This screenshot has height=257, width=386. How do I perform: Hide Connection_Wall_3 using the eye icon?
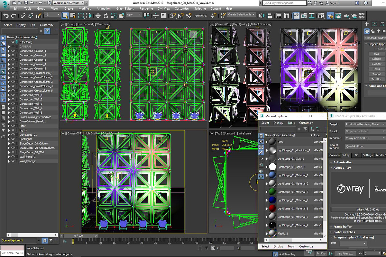(13, 104)
